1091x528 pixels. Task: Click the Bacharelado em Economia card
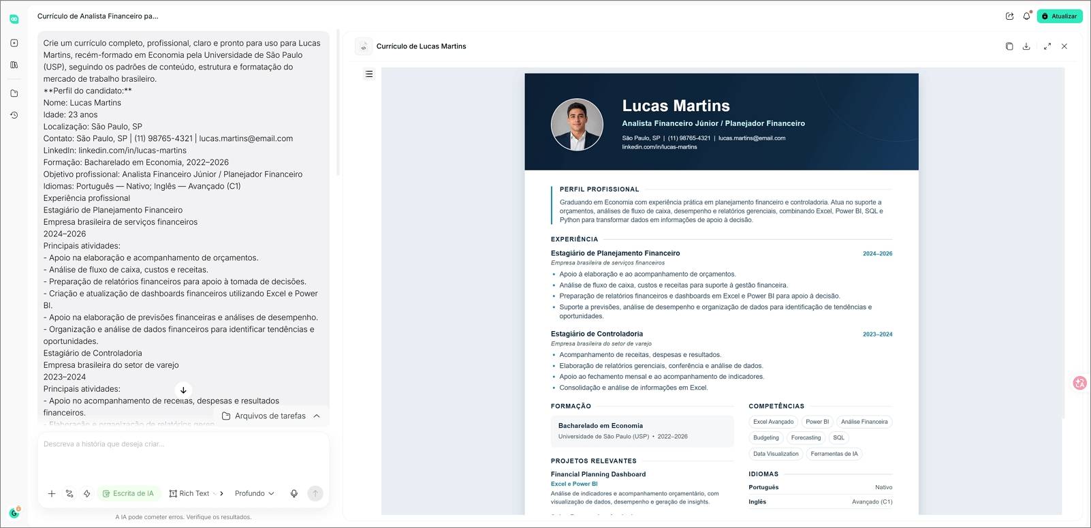[x=642, y=431]
